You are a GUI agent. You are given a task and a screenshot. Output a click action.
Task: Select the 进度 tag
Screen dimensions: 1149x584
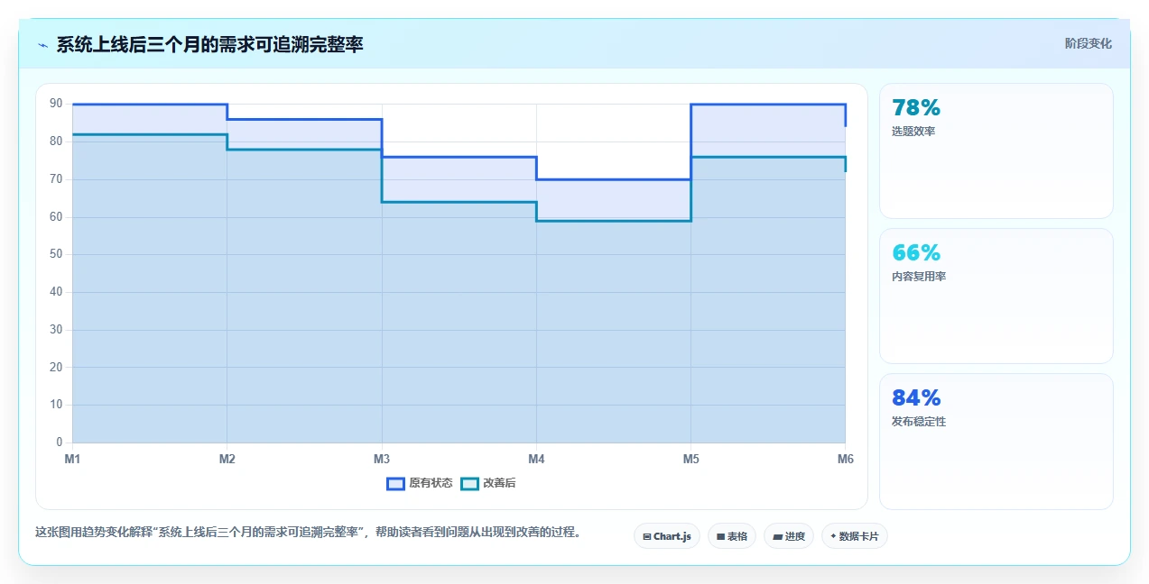789,536
